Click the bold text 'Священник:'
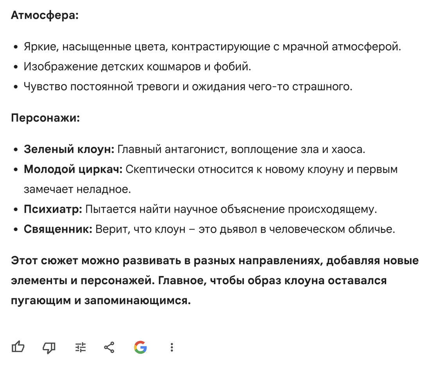 58,229
